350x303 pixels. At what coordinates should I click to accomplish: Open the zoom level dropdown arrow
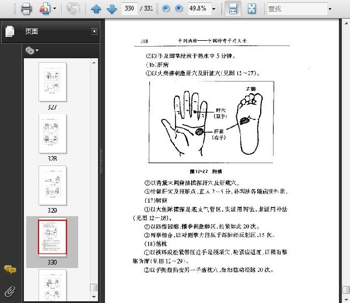214,9
